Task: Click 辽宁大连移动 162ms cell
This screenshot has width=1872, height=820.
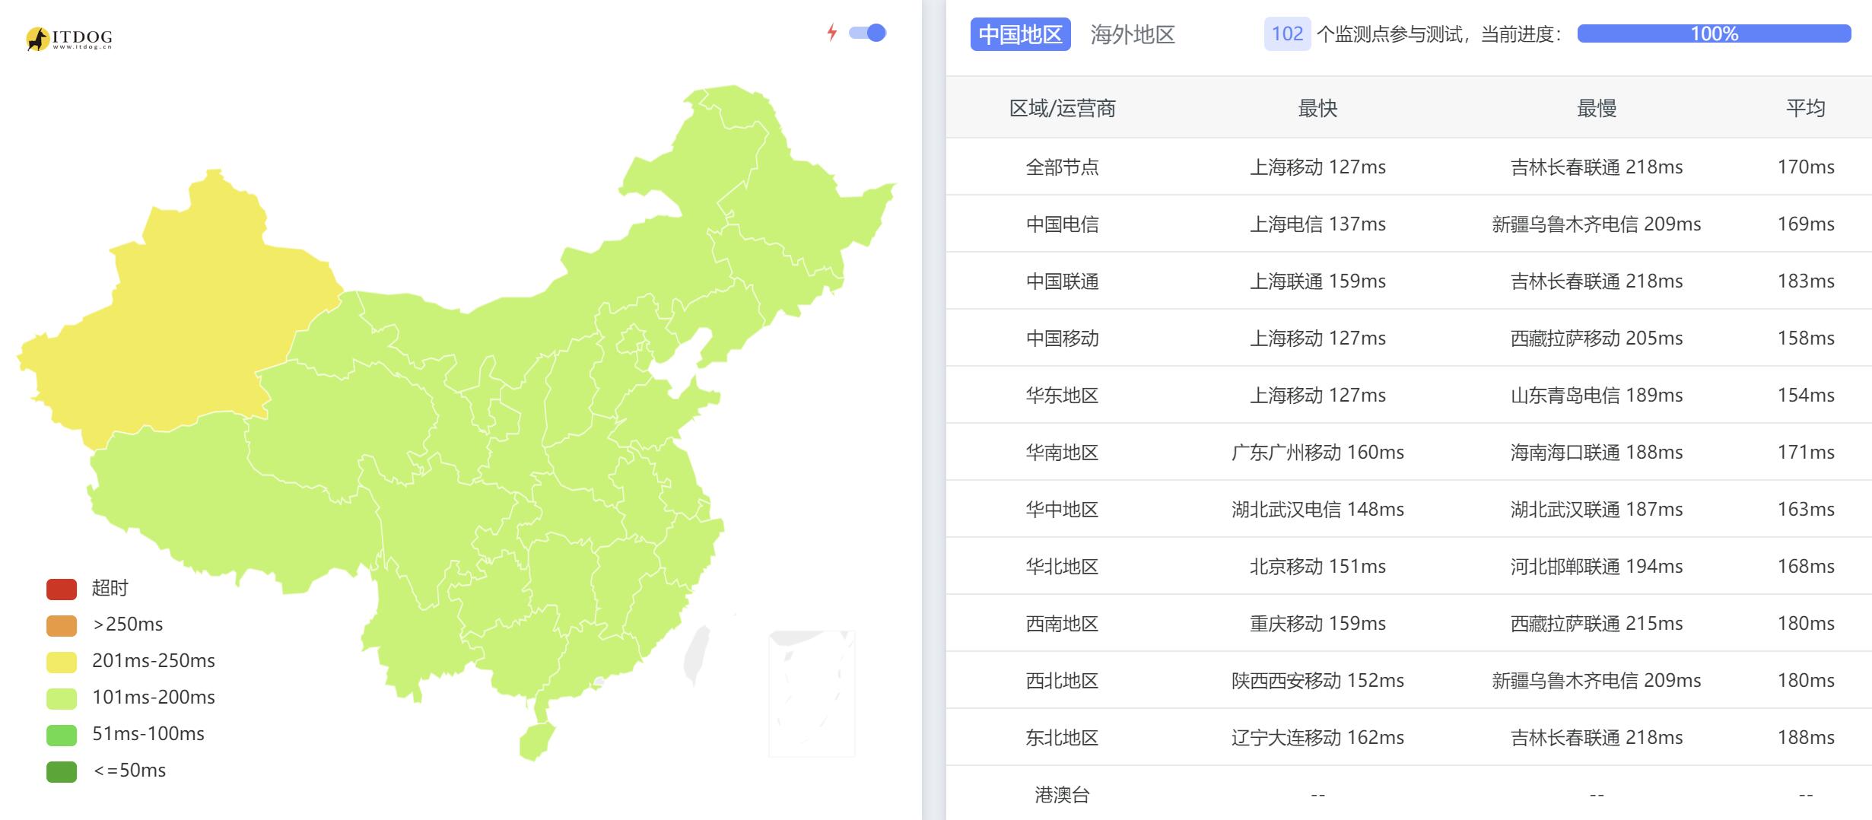Action: tap(1317, 737)
